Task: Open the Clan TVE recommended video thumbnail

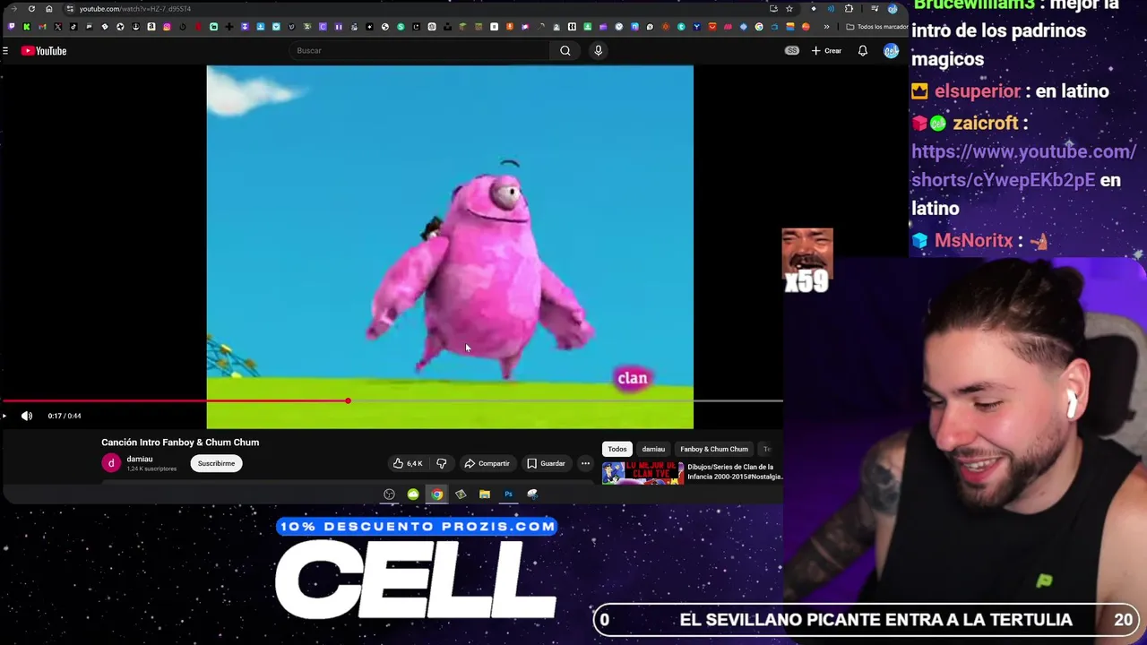Action: point(642,472)
